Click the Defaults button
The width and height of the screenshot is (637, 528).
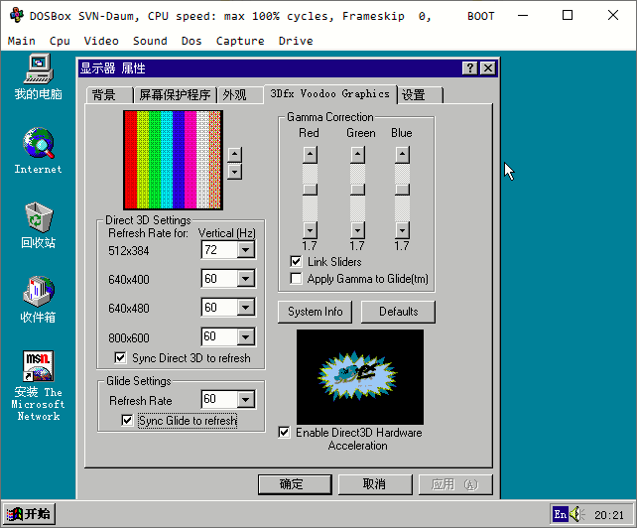[398, 312]
